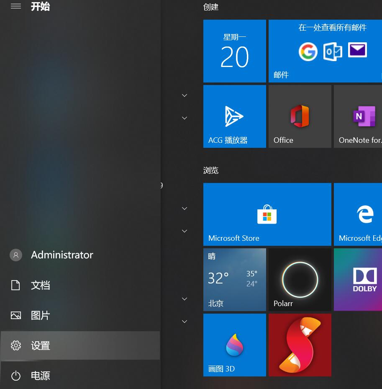Open the 图片 pictures folder
The height and width of the screenshot is (389, 382).
click(x=80, y=316)
